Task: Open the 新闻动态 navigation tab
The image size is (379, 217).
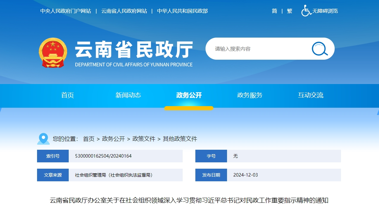Action: coord(128,95)
